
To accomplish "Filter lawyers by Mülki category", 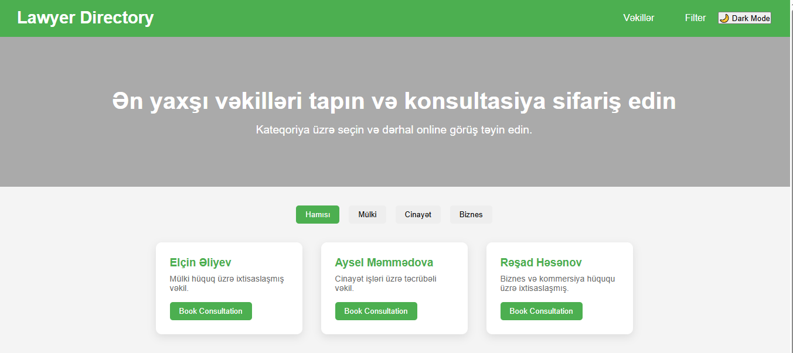I will point(367,215).
